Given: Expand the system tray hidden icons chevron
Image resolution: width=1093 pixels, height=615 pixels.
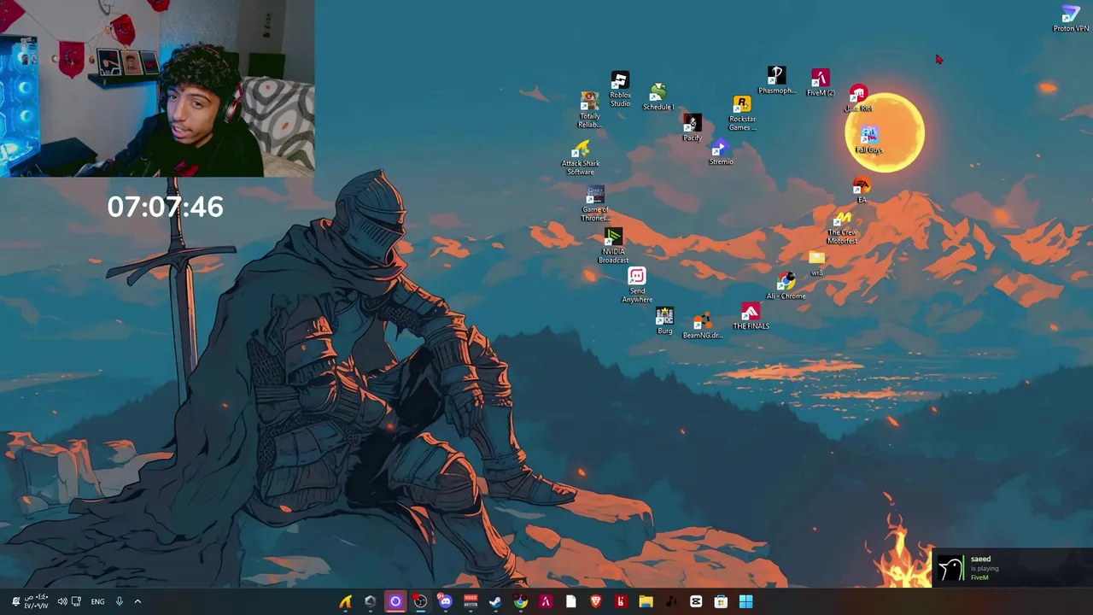Looking at the screenshot, I should pyautogui.click(x=137, y=601).
